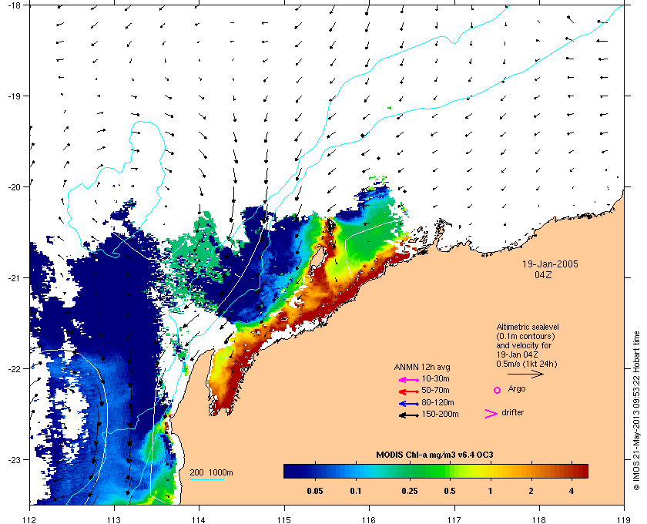Click the magenta drifter chevron symbol
This screenshot has width=647, height=524.
pos(491,414)
